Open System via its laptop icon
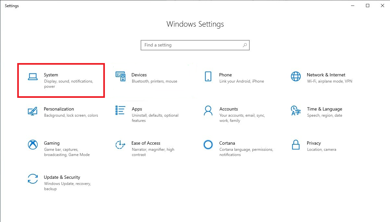Image resolution: width=390 pixels, height=222 pixels. pos(33,76)
